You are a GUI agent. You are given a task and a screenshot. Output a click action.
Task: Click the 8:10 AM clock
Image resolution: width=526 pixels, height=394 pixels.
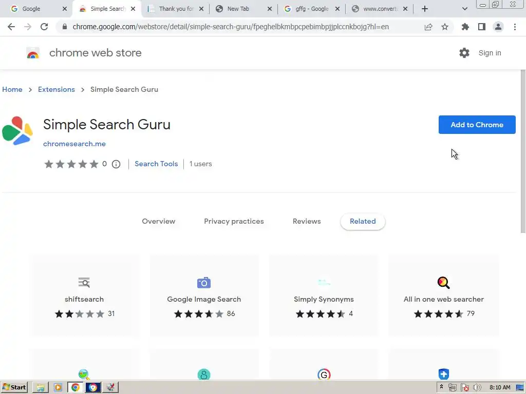coord(500,387)
